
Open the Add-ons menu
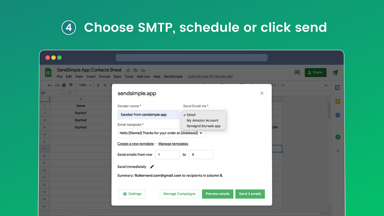143,76
